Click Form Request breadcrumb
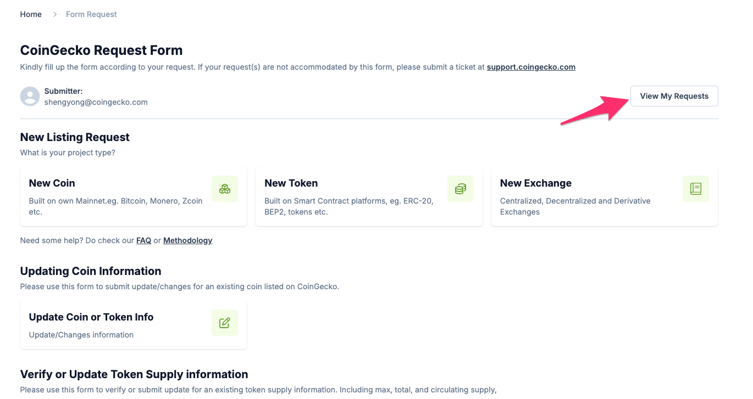Viewport: 753px width, 399px height. coord(91,14)
